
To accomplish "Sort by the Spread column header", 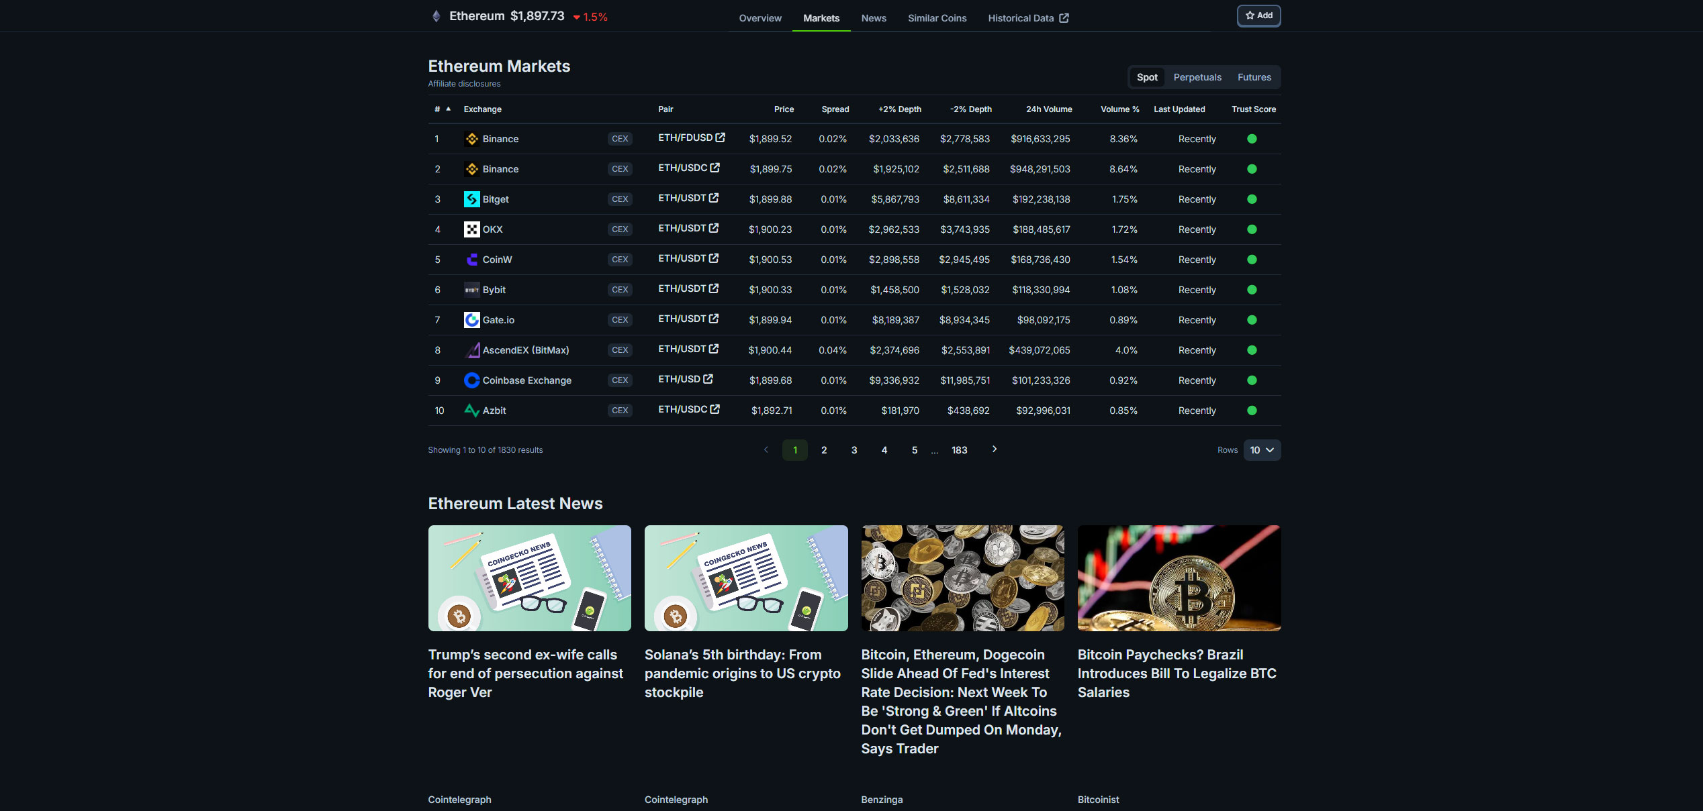I will click(835, 109).
